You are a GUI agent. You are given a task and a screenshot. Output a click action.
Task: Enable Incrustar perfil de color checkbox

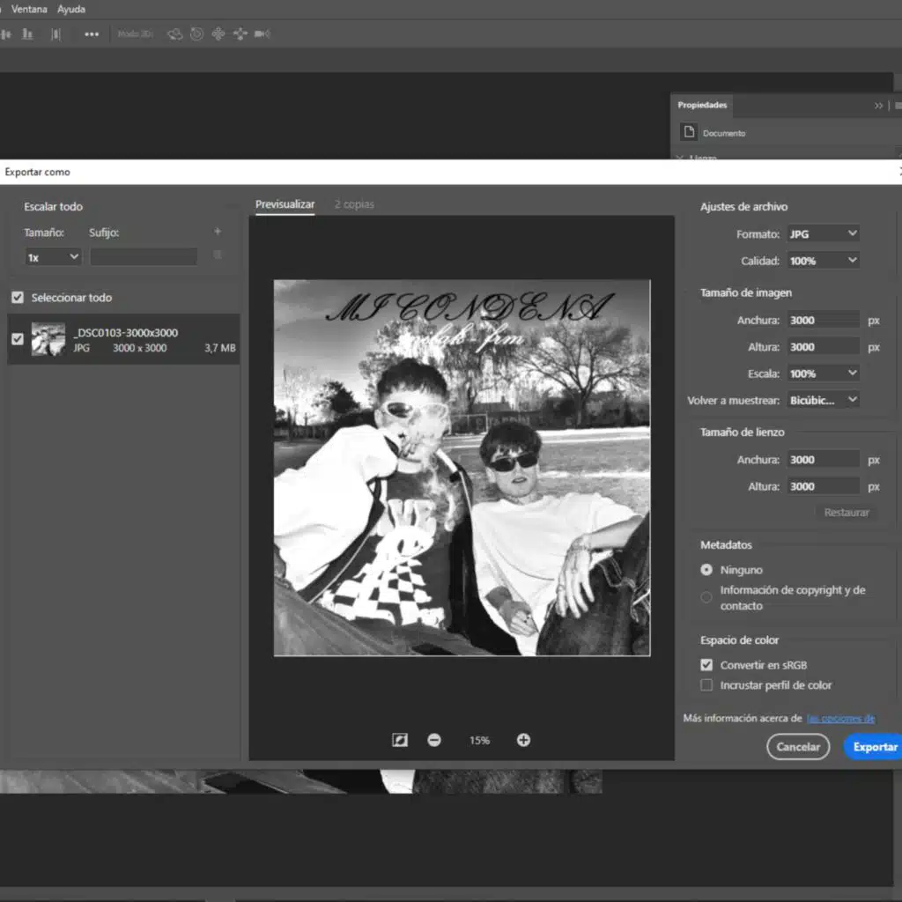[x=706, y=684]
